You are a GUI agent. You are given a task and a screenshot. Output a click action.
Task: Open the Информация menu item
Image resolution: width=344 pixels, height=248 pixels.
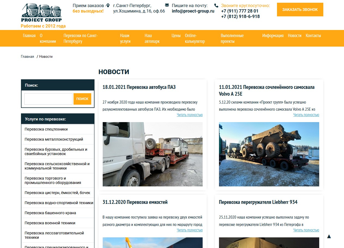(273, 35)
